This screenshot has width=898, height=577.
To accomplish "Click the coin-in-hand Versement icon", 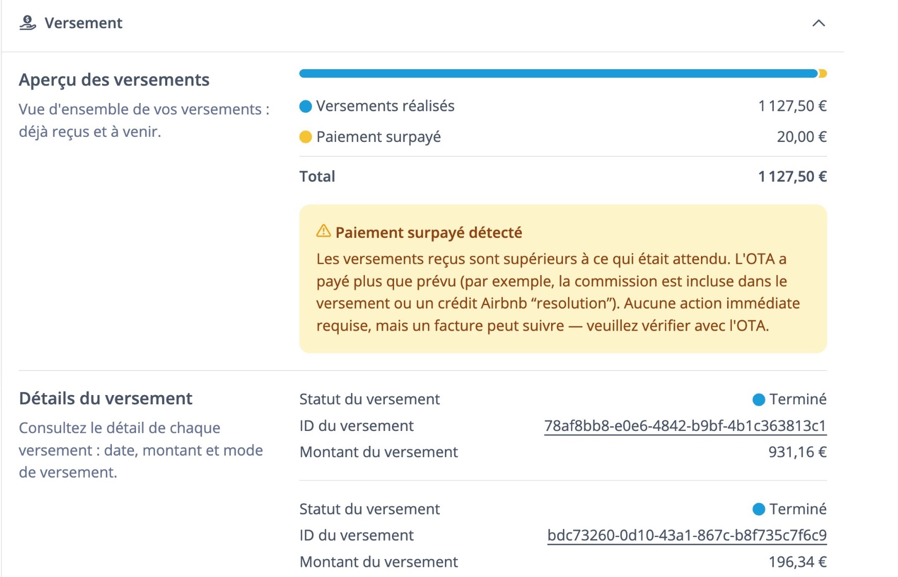I will point(28,22).
